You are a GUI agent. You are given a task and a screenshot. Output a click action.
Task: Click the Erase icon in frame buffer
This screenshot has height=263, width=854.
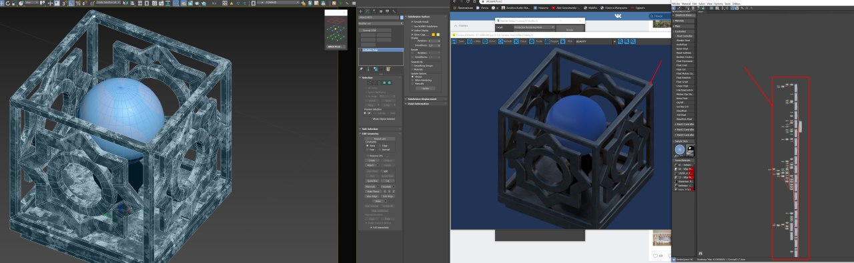tap(516, 41)
